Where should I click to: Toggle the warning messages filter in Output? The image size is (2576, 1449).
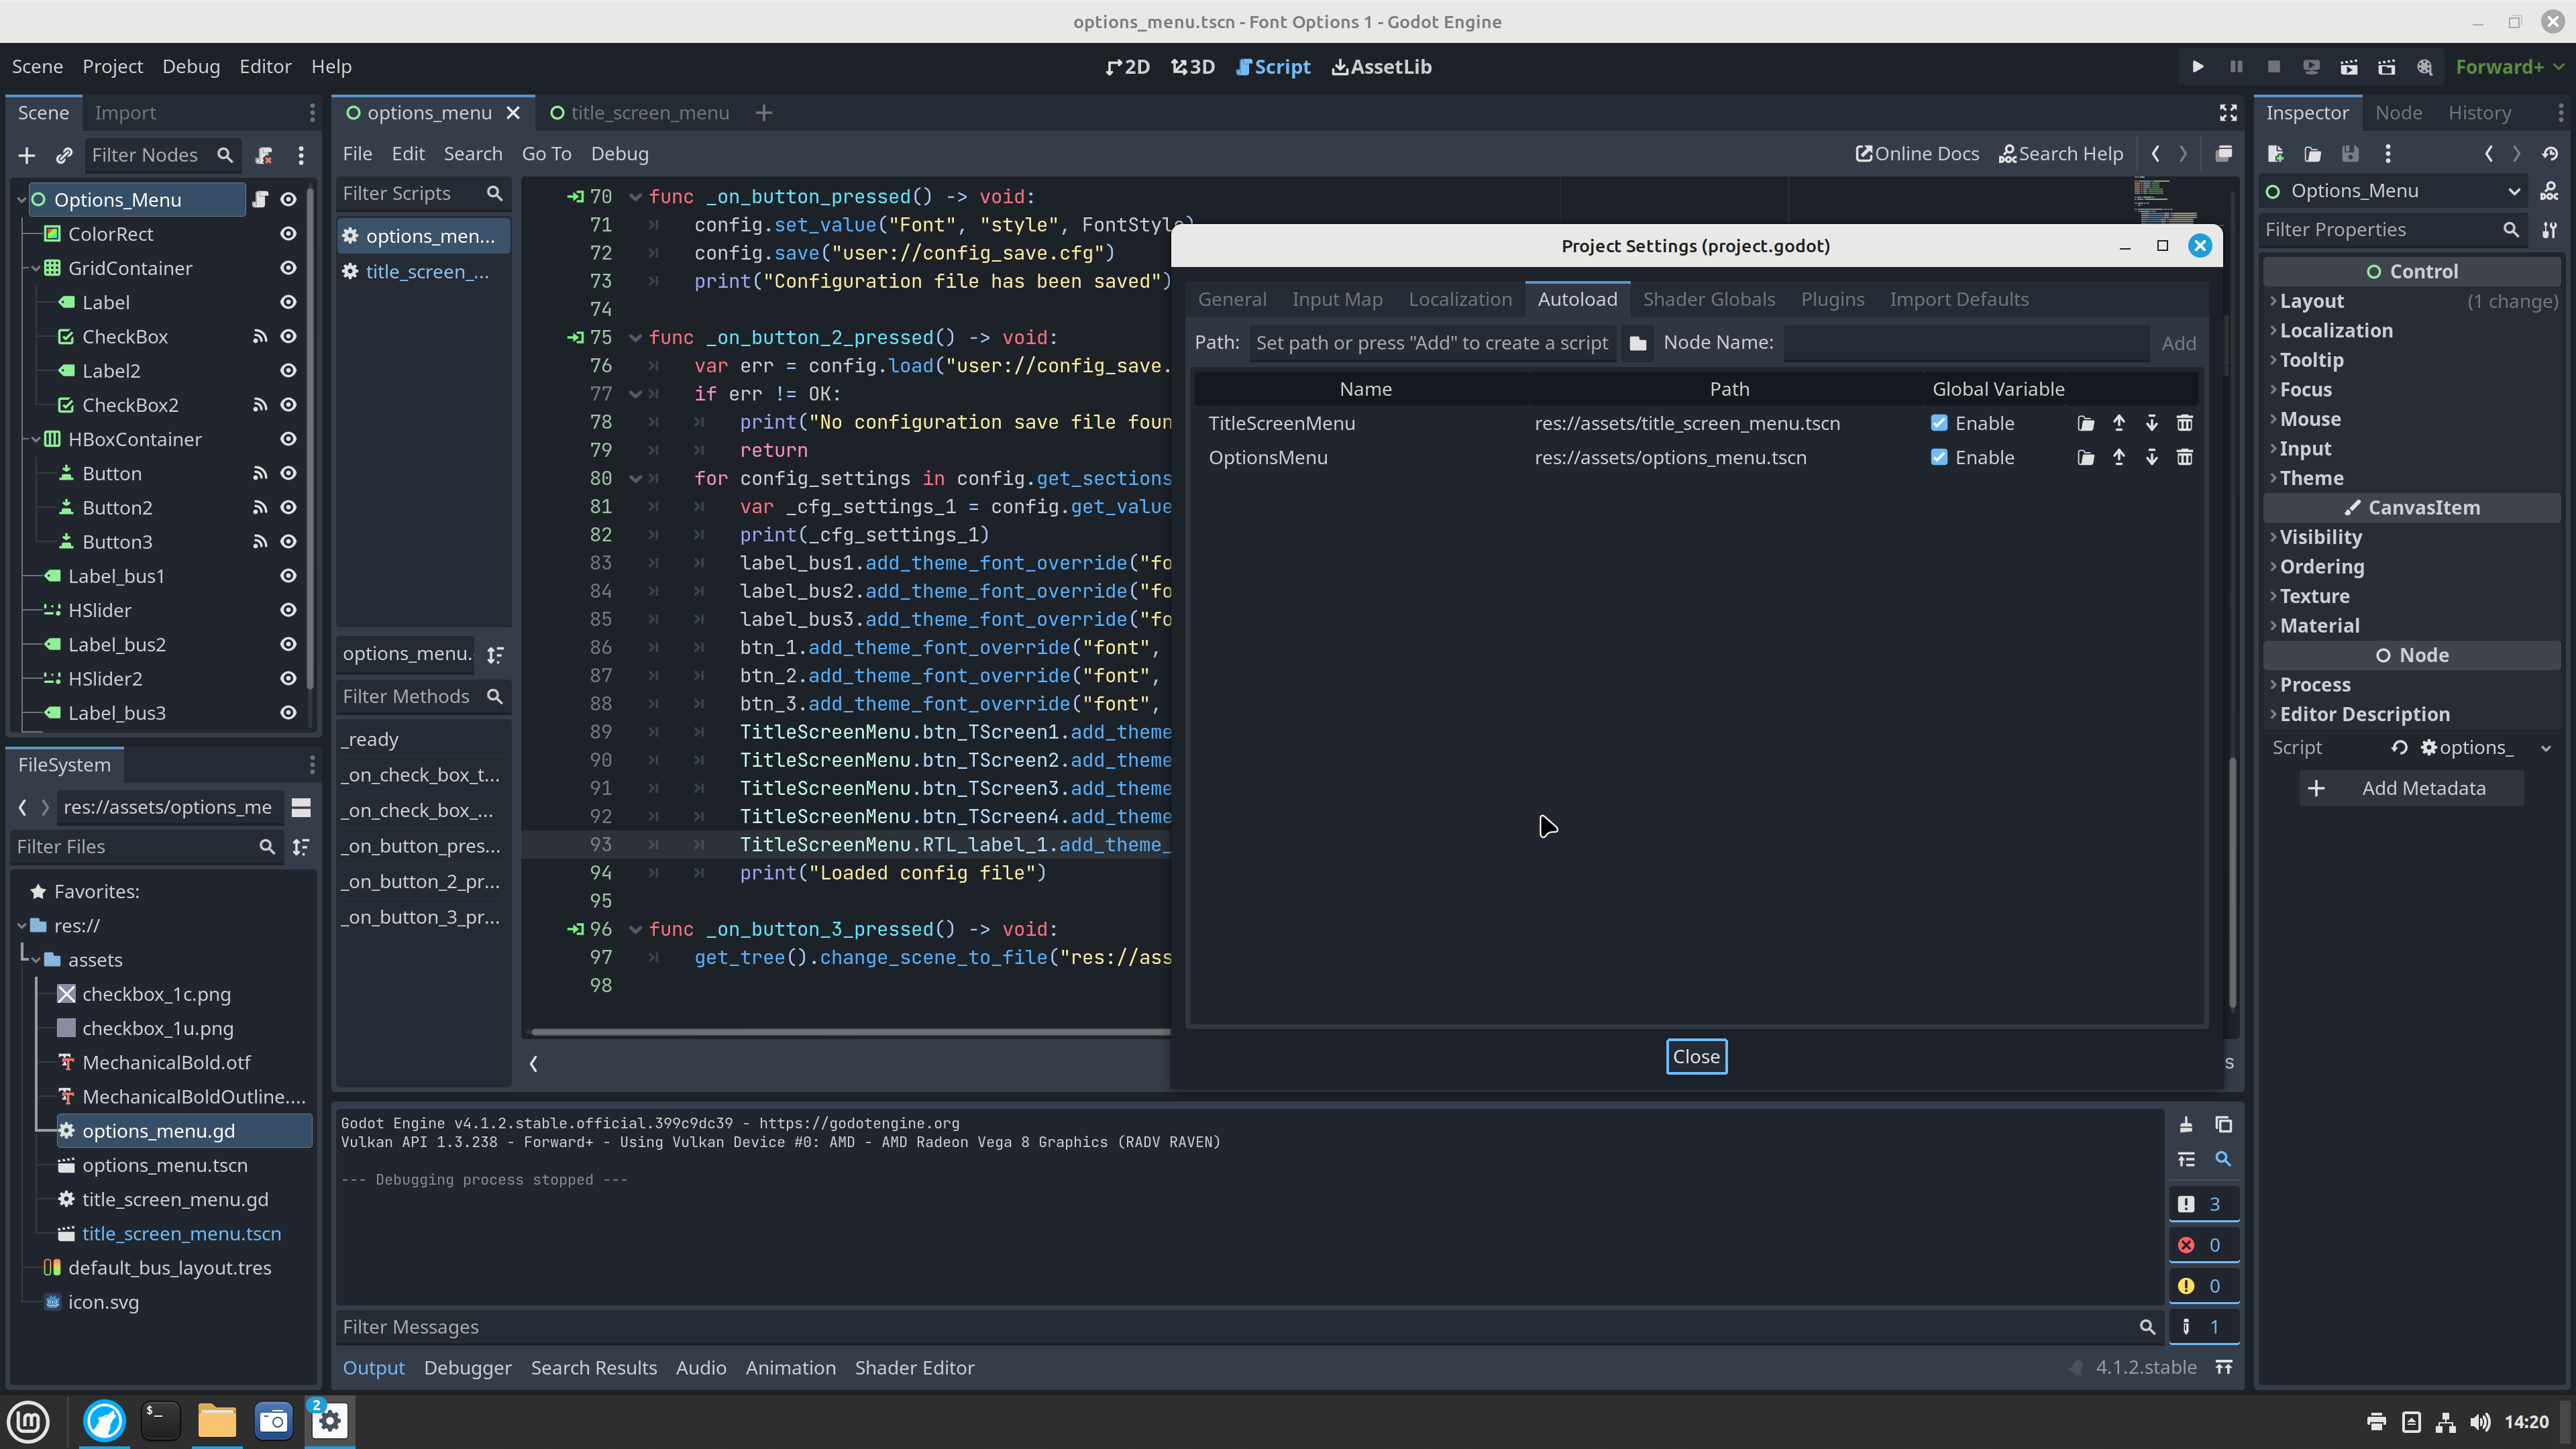tap(2203, 1286)
